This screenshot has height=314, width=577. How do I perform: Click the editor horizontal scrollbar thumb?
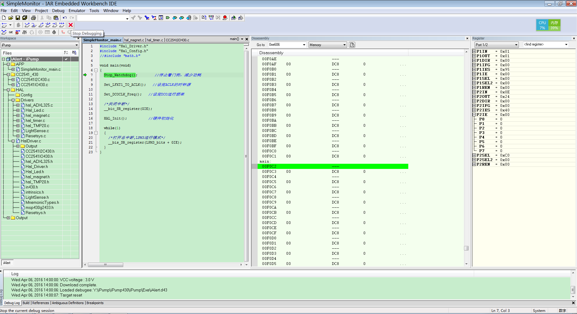[x=105, y=265]
